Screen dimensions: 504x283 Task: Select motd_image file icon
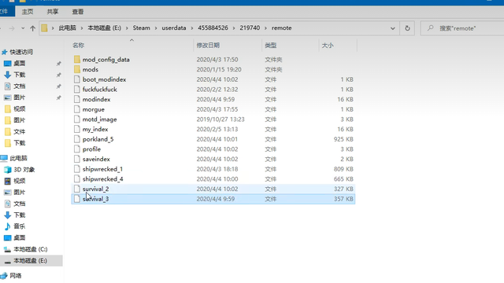tap(77, 119)
